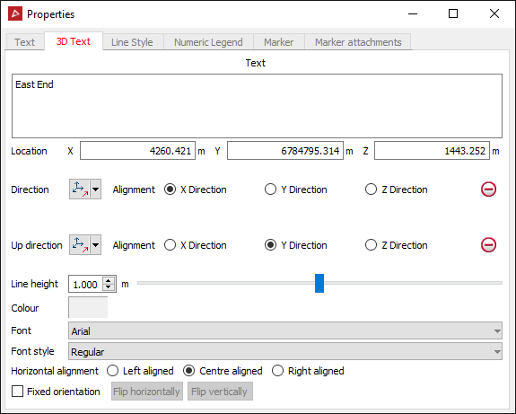Open the Direction picker dropdown arrow
Image resolution: width=516 pixels, height=414 pixels.
pos(95,189)
